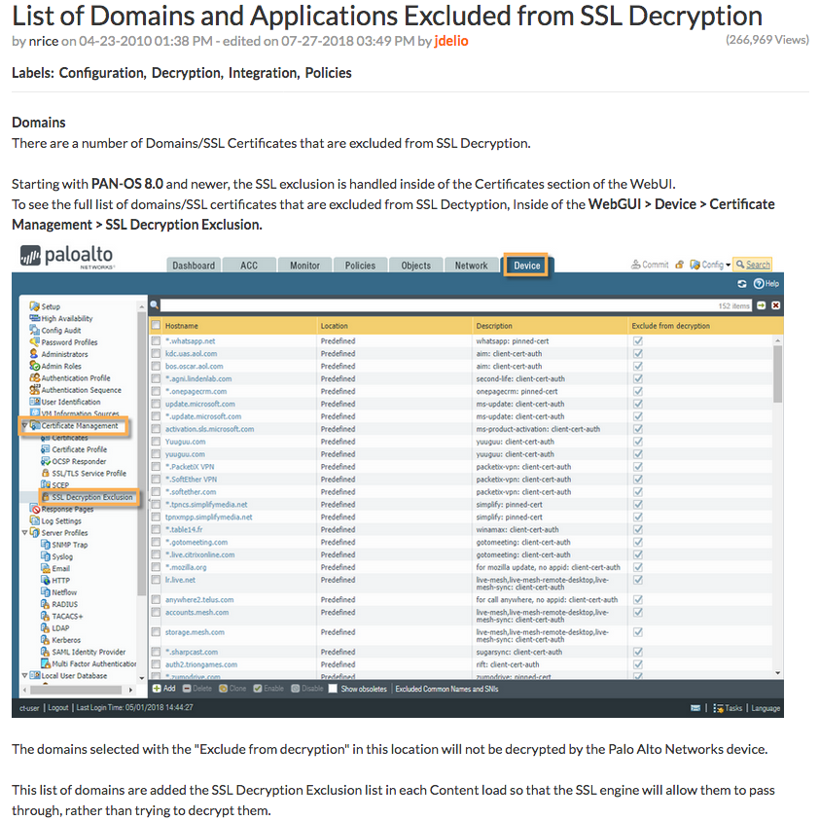Open author jdelio's profile link
Viewport: 820px width, 820px height.
pos(450,41)
